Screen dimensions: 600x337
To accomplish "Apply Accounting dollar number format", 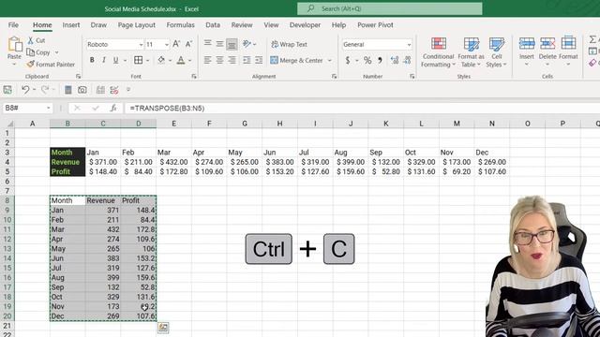I will [348, 60].
